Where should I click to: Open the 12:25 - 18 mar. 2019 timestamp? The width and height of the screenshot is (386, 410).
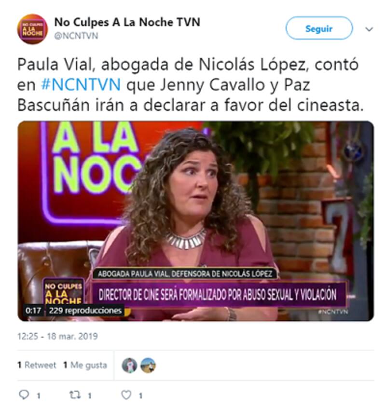pyautogui.click(x=57, y=336)
